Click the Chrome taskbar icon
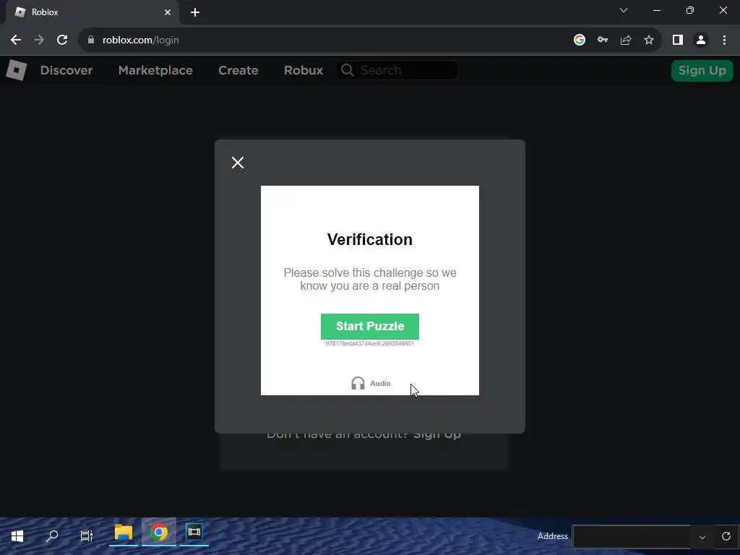 pos(159,533)
